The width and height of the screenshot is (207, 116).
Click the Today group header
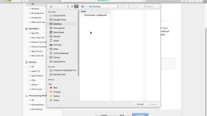pos(83,11)
